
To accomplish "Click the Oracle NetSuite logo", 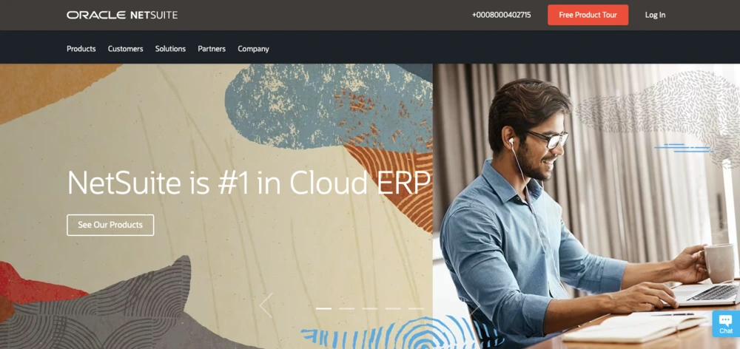I will point(122,15).
